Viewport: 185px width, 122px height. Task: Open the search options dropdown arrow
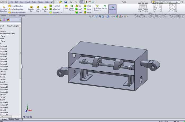[179, 2]
